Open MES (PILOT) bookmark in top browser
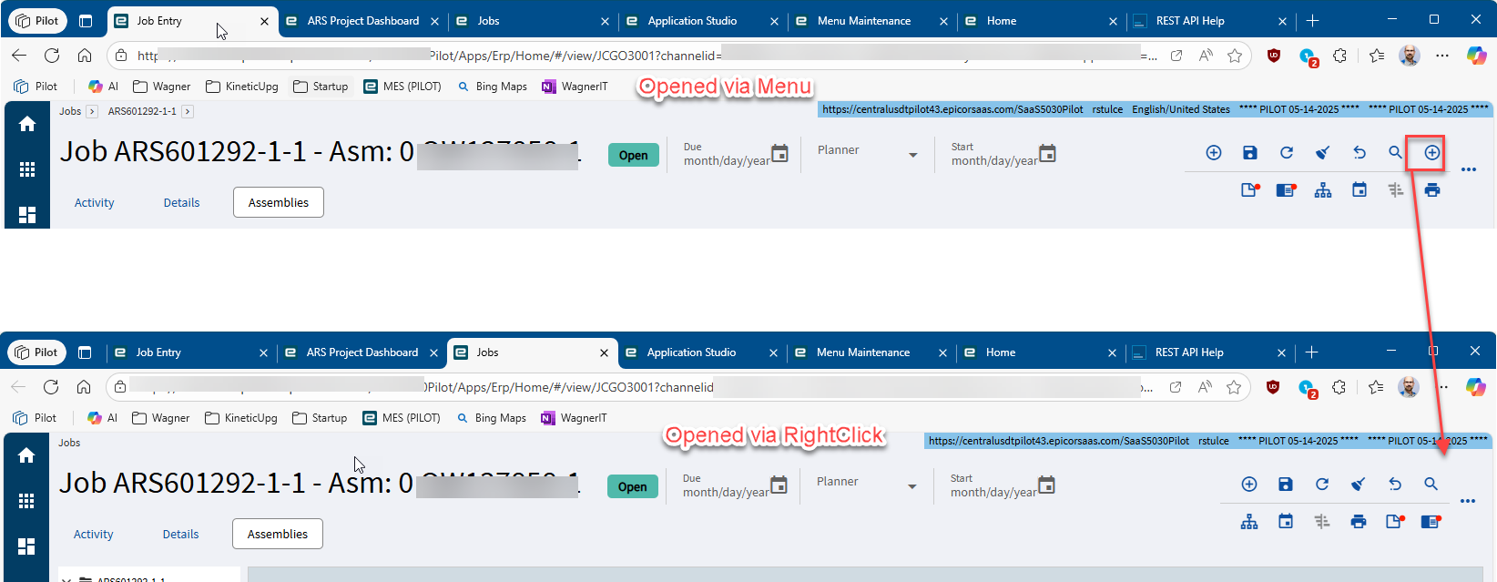The image size is (1497, 582). coord(402,87)
